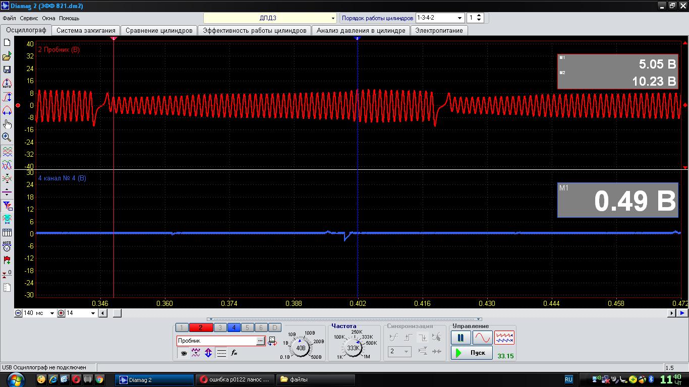Click the horizontal timeline scrollbar thumb

[x=117, y=313]
